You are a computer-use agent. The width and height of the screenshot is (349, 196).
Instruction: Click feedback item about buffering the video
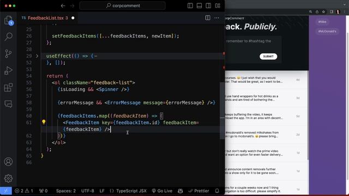click(267, 117)
